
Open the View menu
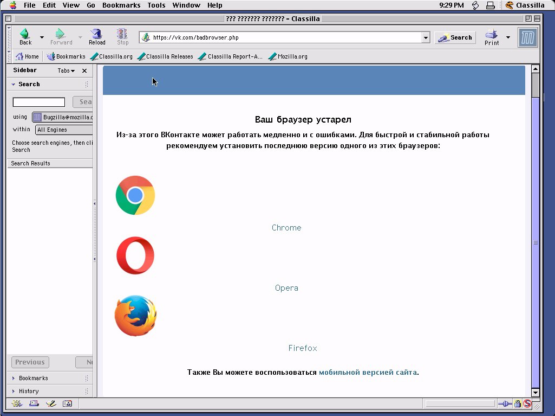[x=71, y=5]
